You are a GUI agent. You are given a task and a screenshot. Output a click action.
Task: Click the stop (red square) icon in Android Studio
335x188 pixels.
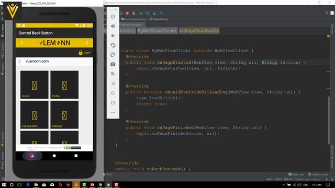pyautogui.click(x=127, y=13)
